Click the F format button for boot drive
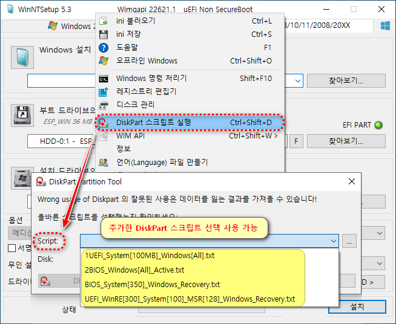The width and height of the screenshot is (396, 324). (296, 141)
